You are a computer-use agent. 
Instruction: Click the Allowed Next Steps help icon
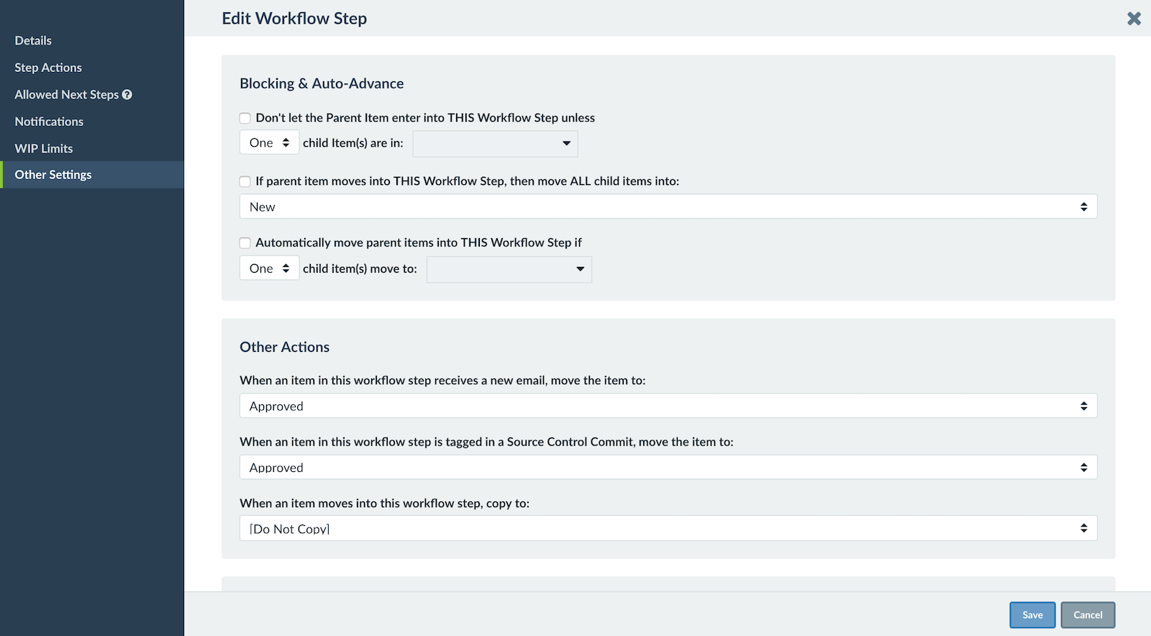[127, 94]
